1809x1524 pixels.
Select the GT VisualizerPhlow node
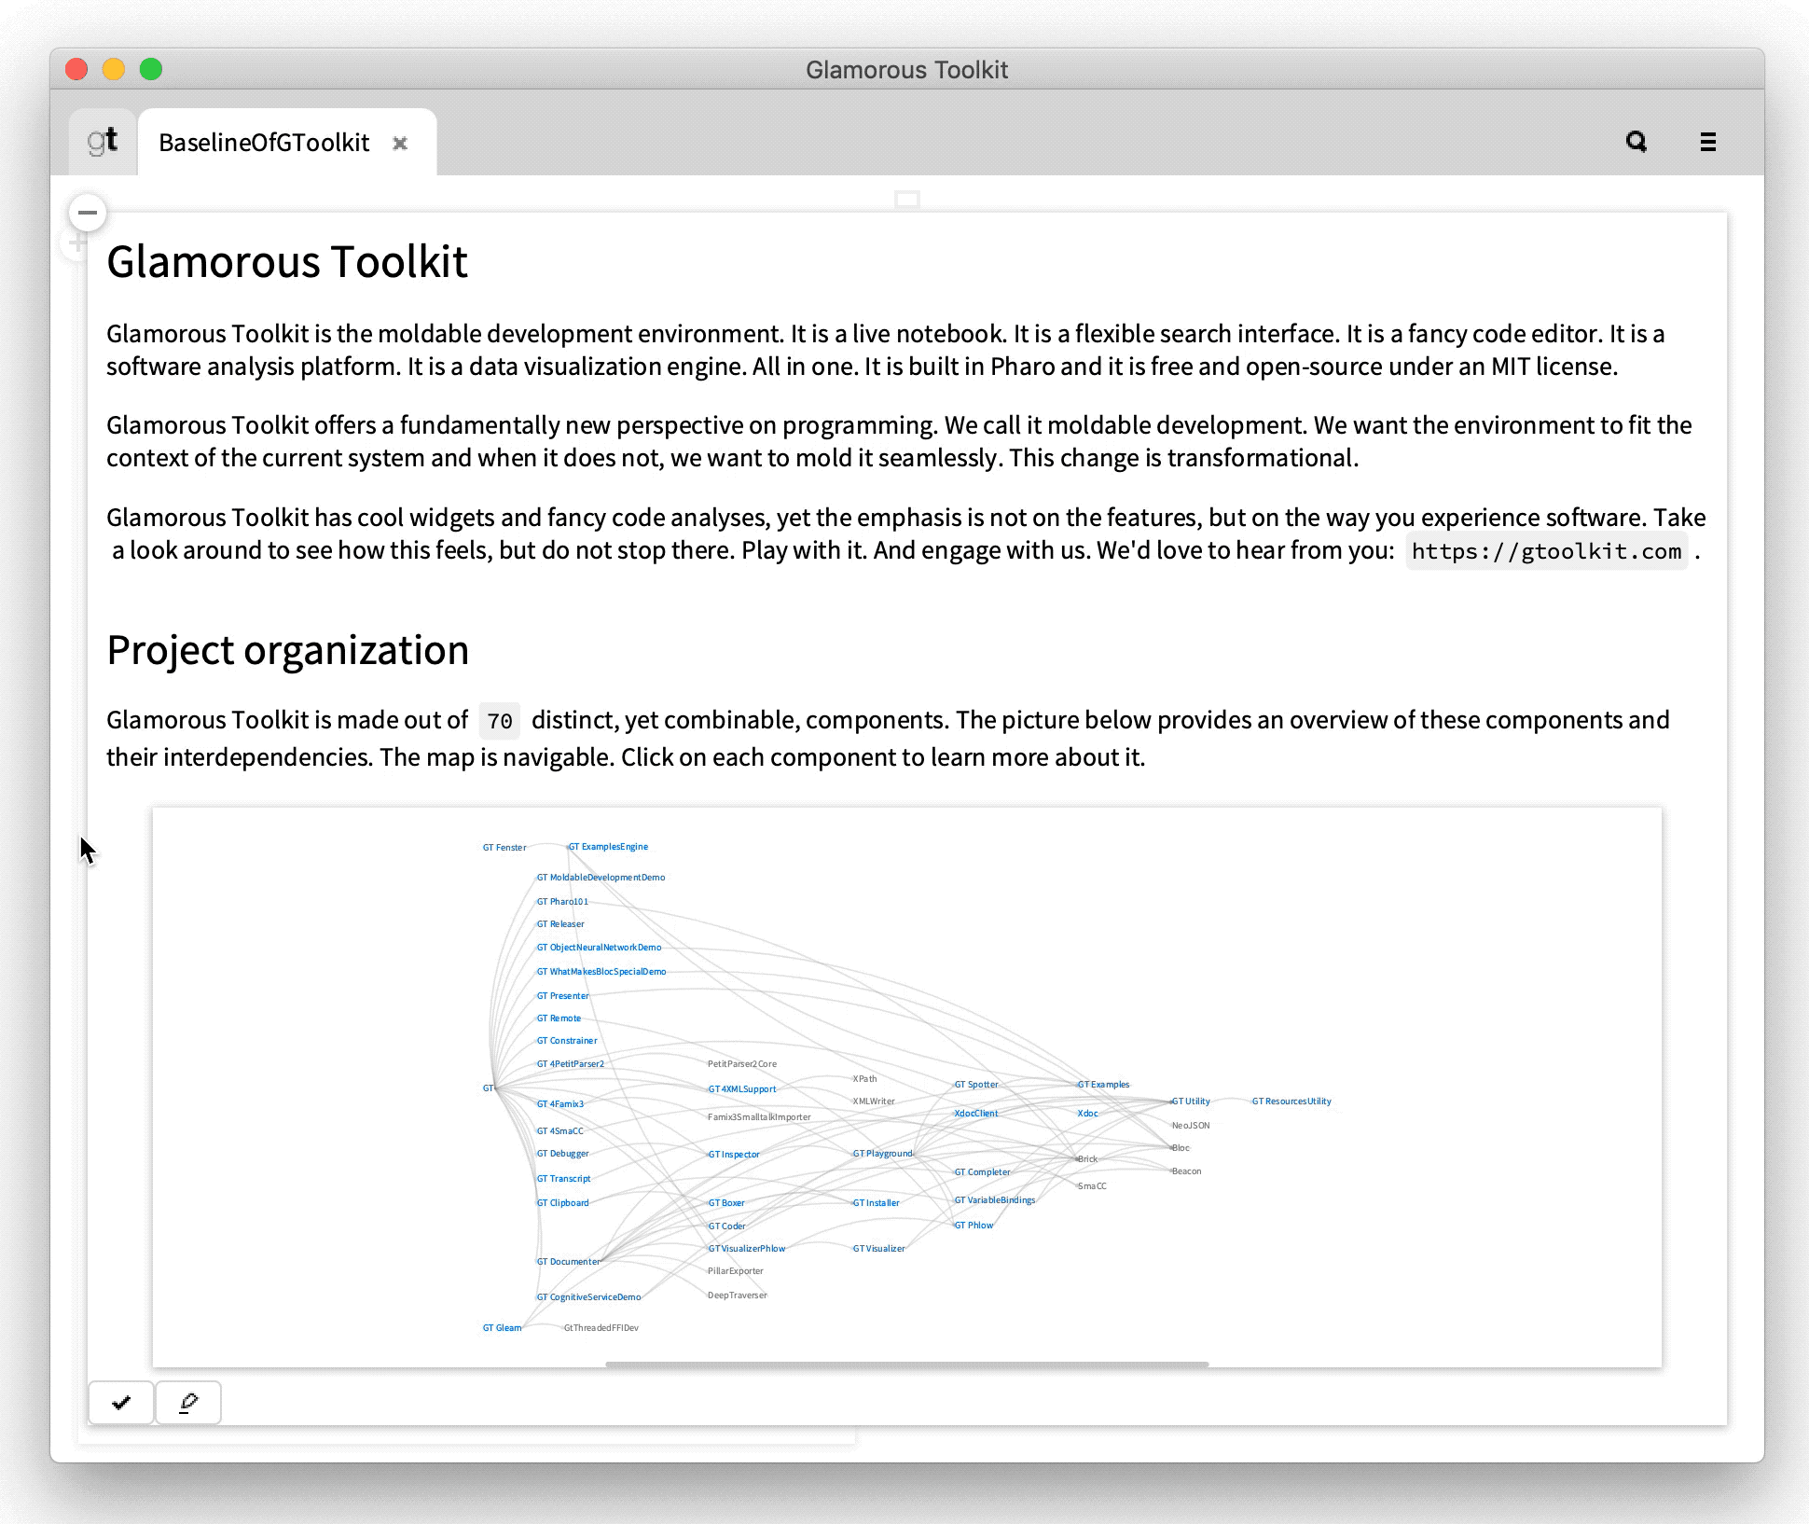[x=747, y=1249]
